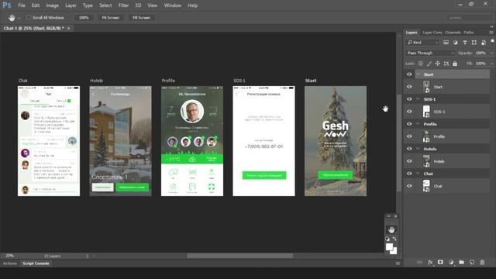The height and width of the screenshot is (279, 496).
Task: Open the Window menu
Action: tap(172, 5)
